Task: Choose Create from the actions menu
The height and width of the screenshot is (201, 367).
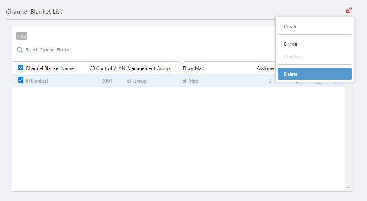Action: pos(291,27)
